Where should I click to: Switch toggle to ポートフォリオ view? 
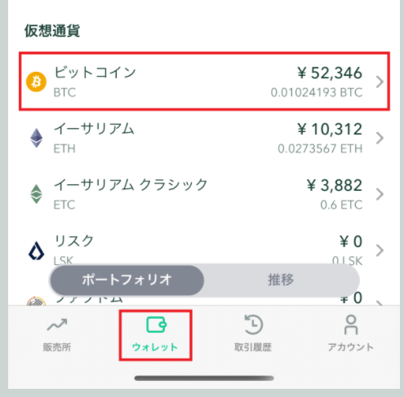pyautogui.click(x=127, y=280)
